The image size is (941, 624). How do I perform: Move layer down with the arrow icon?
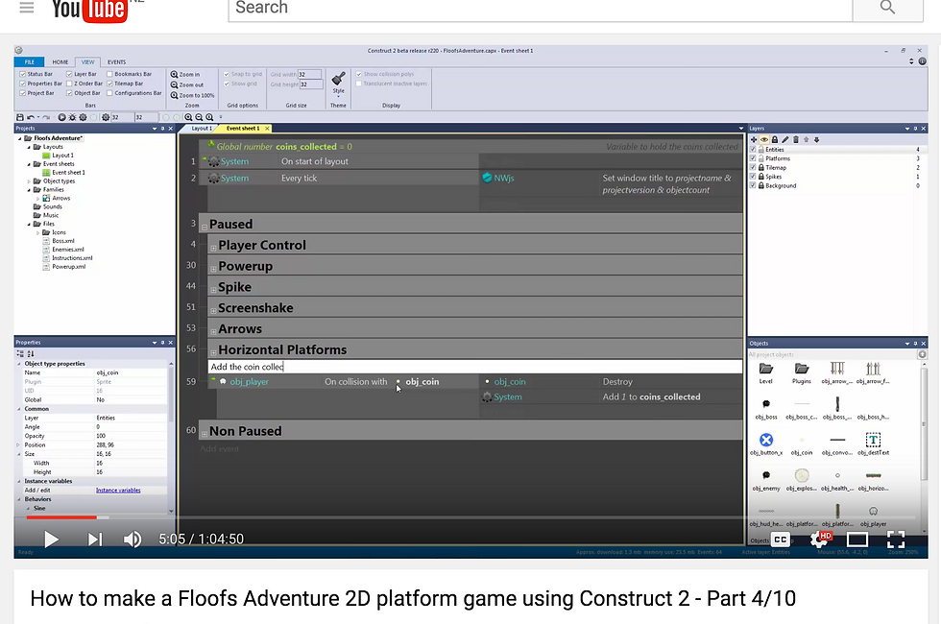point(816,140)
